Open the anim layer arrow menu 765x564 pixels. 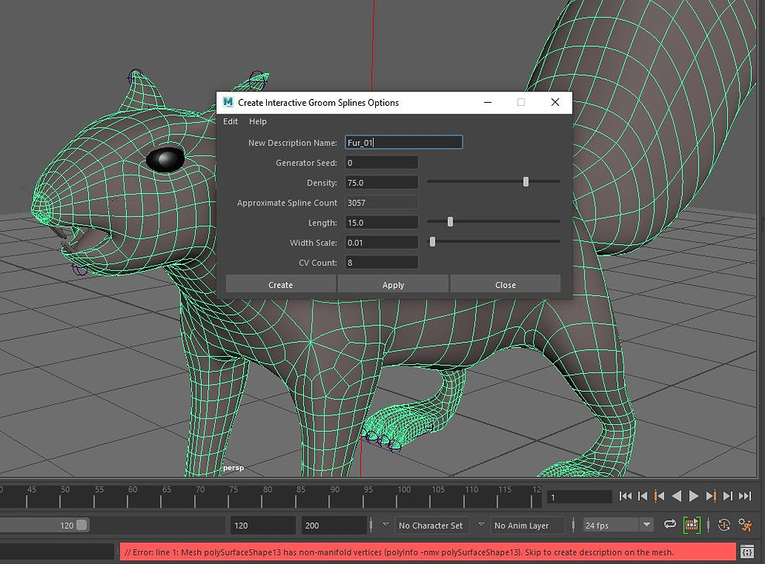pos(481,525)
